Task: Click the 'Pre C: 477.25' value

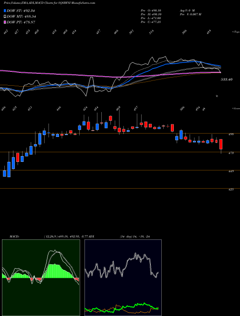Action: point(151,22)
